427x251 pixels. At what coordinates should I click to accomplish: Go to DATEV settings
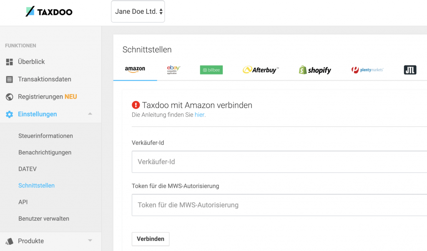pyautogui.click(x=28, y=169)
